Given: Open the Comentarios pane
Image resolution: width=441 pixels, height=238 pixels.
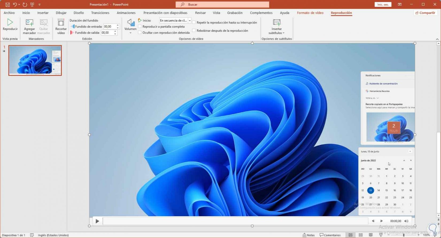Looking at the screenshot, I should click(x=330, y=235).
